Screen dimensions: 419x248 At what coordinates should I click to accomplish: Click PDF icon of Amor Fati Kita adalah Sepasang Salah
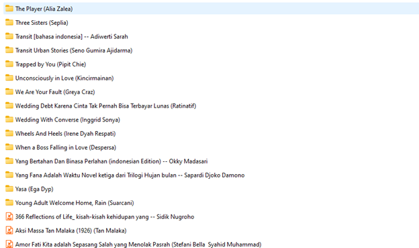pyautogui.click(x=9, y=244)
